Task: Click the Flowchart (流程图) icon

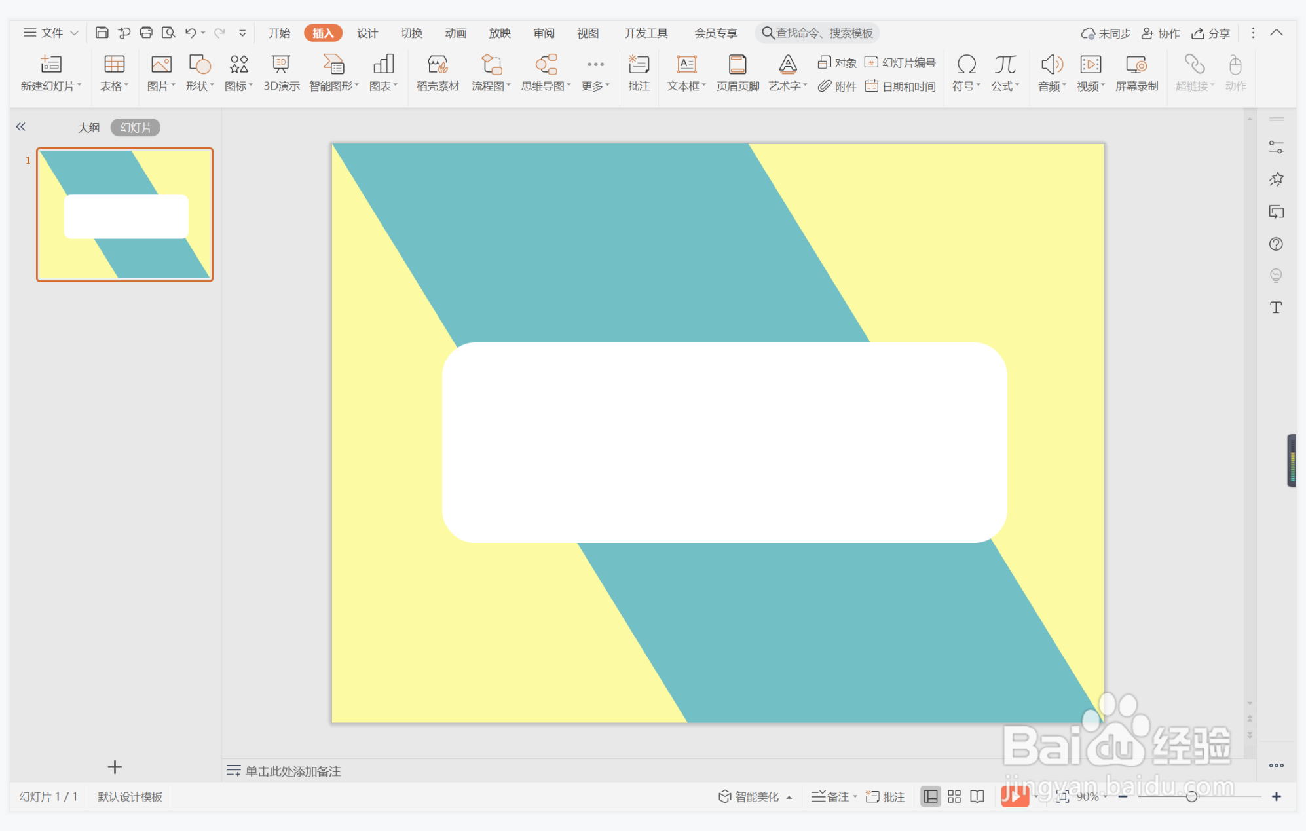Action: [491, 65]
